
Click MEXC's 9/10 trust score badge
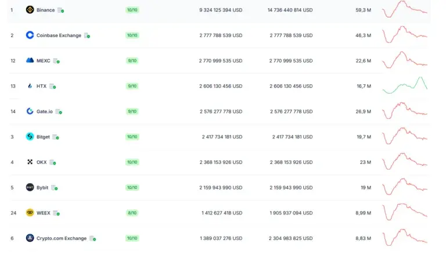click(132, 60)
